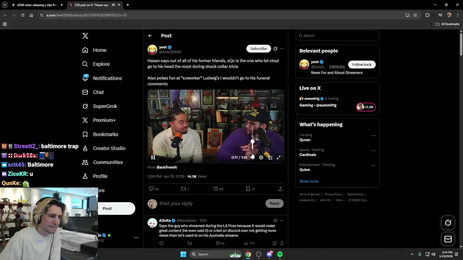The image size is (463, 260).
Task: Open summit1g live broadcast
Action: pos(337,102)
